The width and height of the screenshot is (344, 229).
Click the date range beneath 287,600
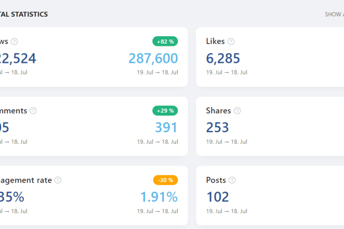pos(158,72)
